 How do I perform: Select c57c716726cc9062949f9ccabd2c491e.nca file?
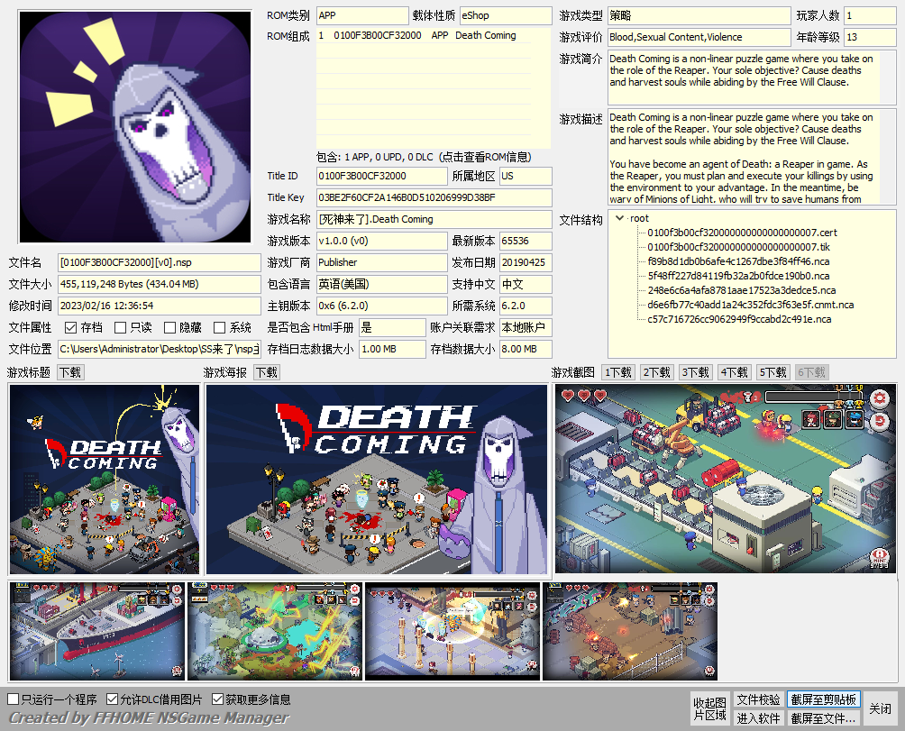tap(739, 319)
